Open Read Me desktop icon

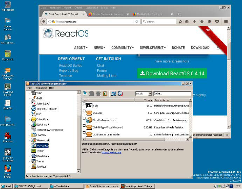pos(8,105)
